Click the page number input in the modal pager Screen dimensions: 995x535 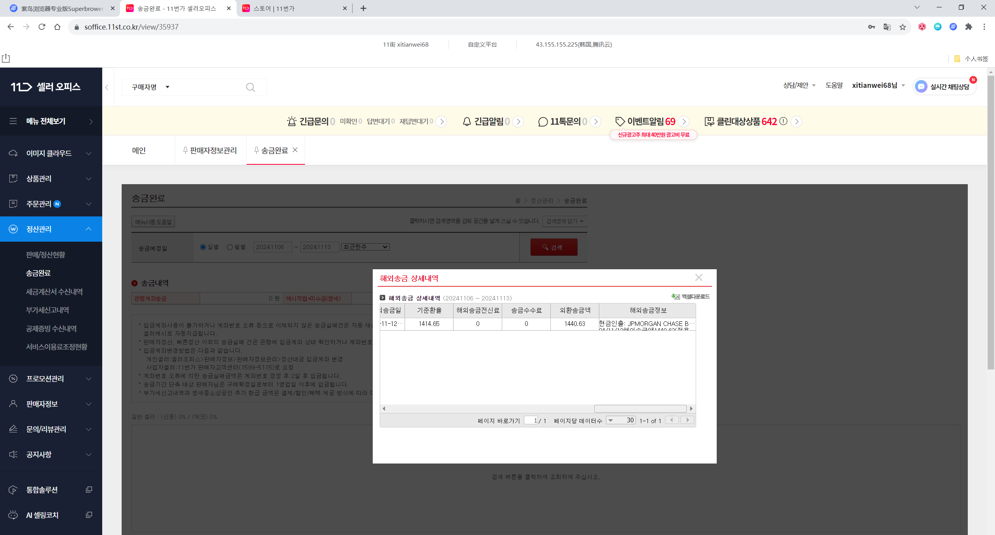531,420
